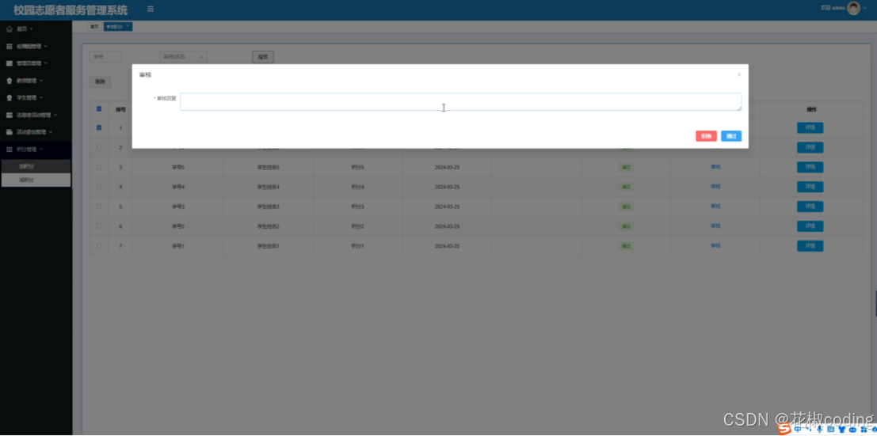
Task: Click the 校园志愿者服务管理系统 title
Action: point(71,10)
